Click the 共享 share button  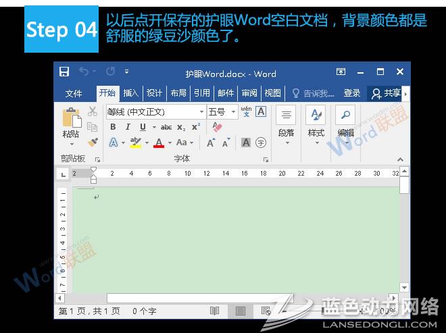[387, 93]
